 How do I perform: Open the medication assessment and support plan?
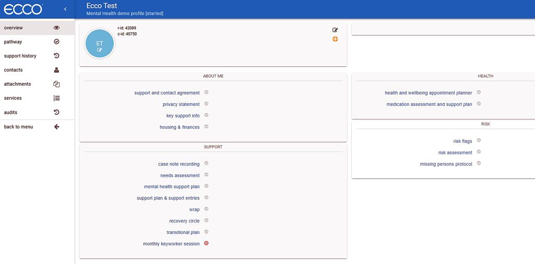click(429, 104)
